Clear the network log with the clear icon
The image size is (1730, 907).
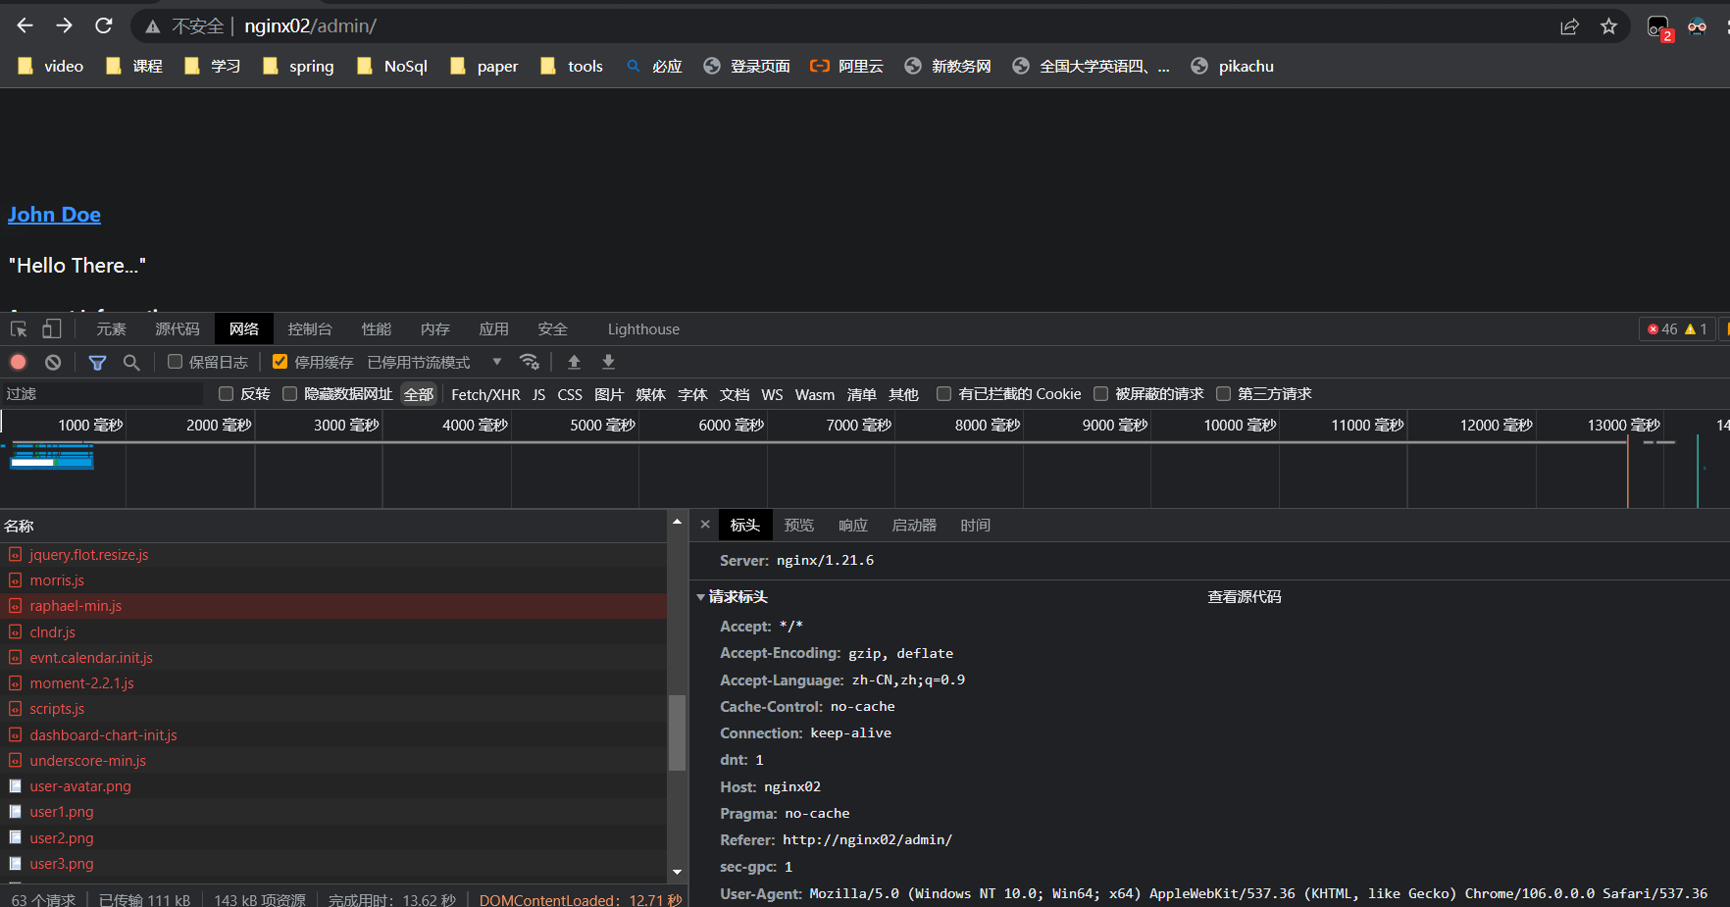coord(53,362)
